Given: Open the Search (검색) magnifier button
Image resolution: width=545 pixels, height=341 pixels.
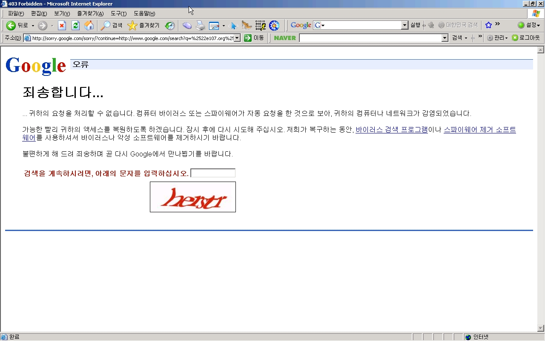Looking at the screenshot, I should (x=112, y=26).
